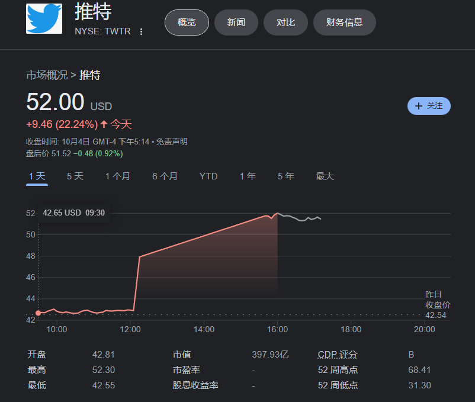475x402 pixels.
Task: Open the 新闻 tab
Action: [236, 22]
